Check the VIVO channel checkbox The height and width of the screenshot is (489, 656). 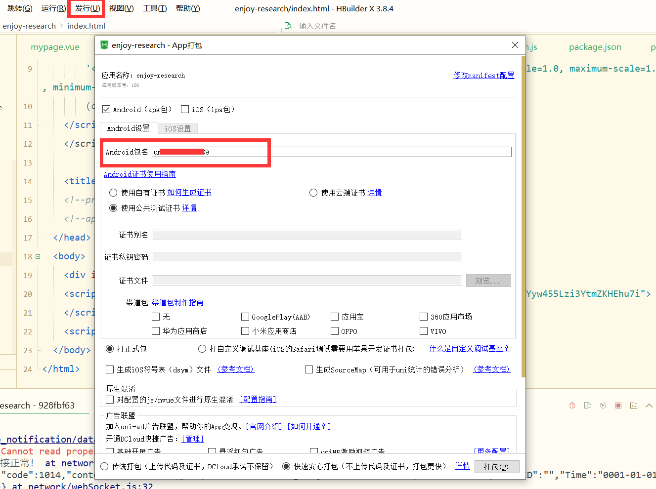(424, 331)
